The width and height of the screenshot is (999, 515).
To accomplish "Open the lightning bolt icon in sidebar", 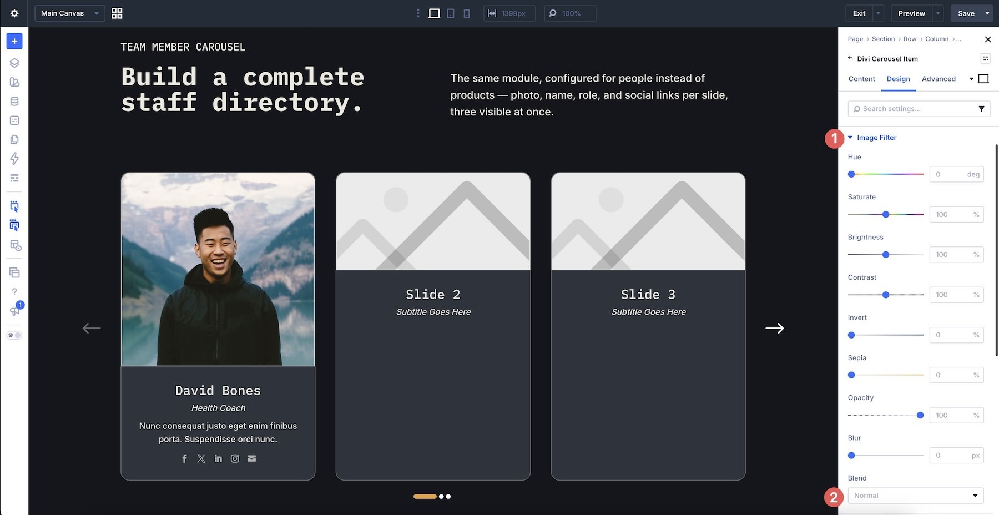I will 14,159.
